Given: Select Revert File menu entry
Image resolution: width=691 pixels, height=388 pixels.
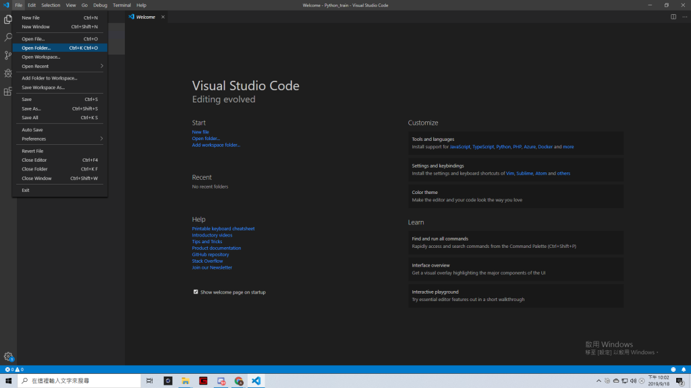Looking at the screenshot, I should [59, 151].
